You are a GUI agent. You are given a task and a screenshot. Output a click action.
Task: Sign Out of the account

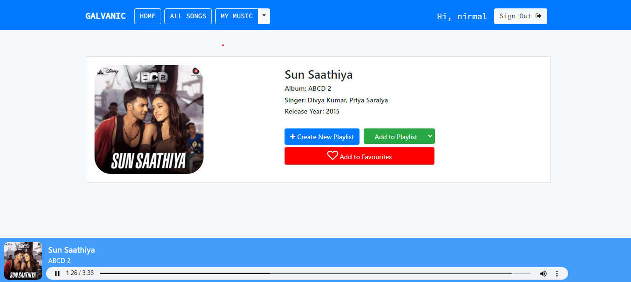pyautogui.click(x=520, y=16)
